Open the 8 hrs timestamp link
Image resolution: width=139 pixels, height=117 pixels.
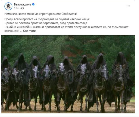pos(16,8)
